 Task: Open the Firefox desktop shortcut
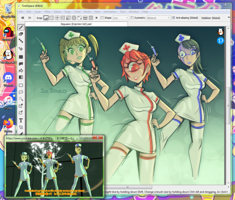click(8, 126)
